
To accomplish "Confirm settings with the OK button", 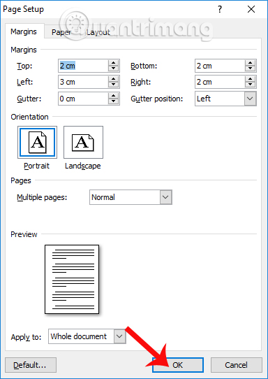I will click(178, 365).
